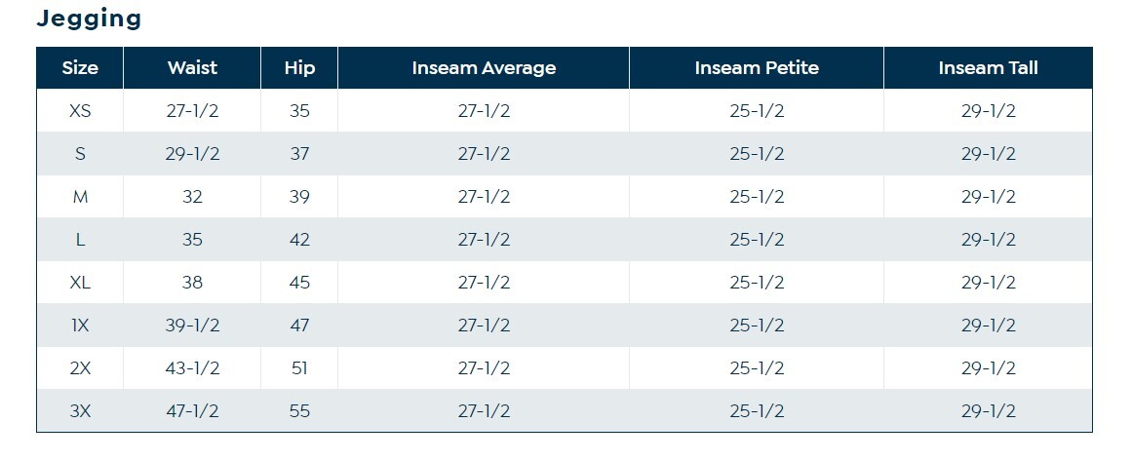Click the Waist column header
1132x461 pixels.
[x=192, y=68]
